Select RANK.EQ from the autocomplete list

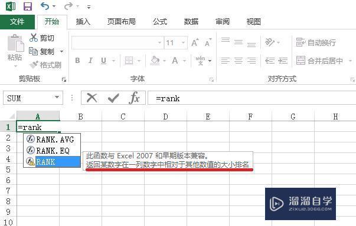click(x=52, y=151)
